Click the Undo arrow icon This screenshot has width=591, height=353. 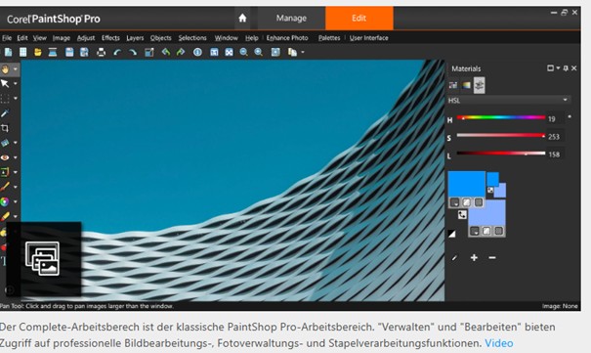(x=117, y=52)
